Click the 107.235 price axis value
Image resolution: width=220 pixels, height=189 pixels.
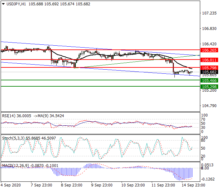click(x=209, y=13)
